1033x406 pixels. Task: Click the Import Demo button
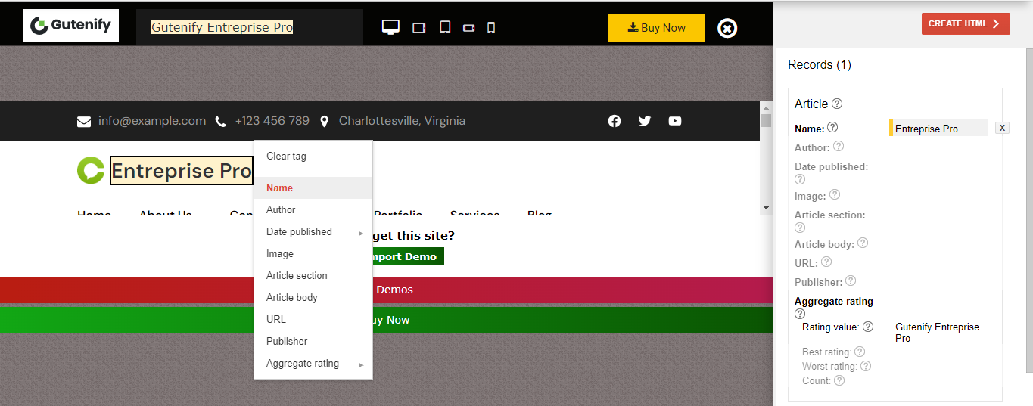[x=408, y=256]
